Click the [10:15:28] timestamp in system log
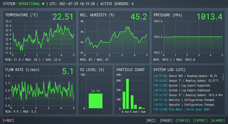This screenshot has width=228, height=124. 160,76
